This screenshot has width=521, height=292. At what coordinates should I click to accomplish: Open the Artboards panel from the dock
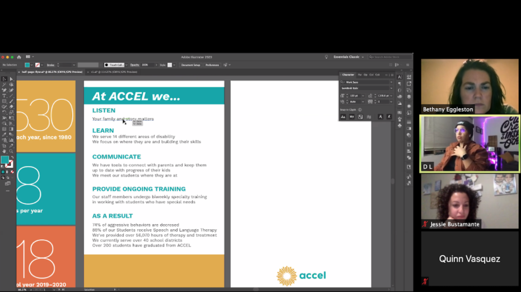[409, 90]
